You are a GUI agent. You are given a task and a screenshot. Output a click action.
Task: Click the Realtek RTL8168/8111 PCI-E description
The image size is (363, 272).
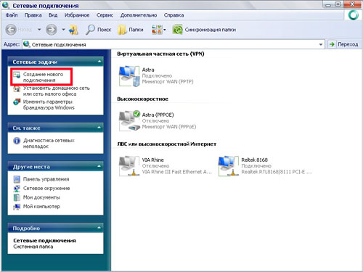coord(277,172)
